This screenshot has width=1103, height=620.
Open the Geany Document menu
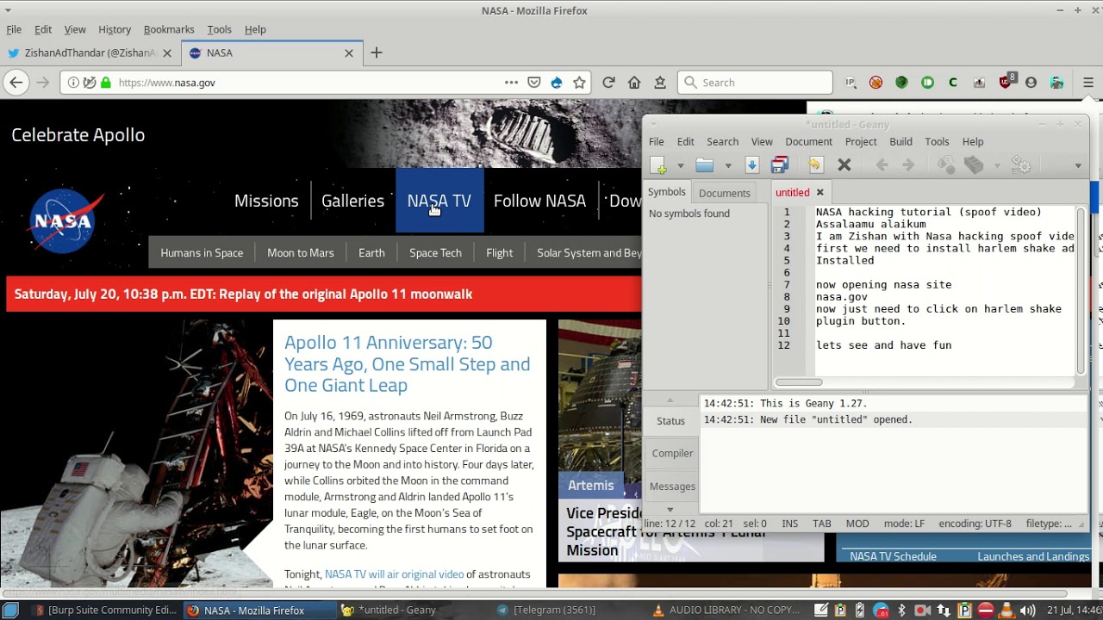click(808, 141)
